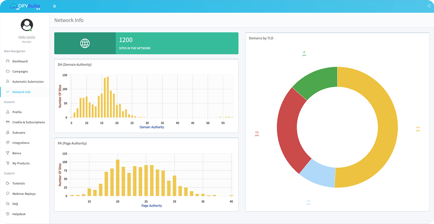Open the sidebar hamburger menu

coord(55,6)
